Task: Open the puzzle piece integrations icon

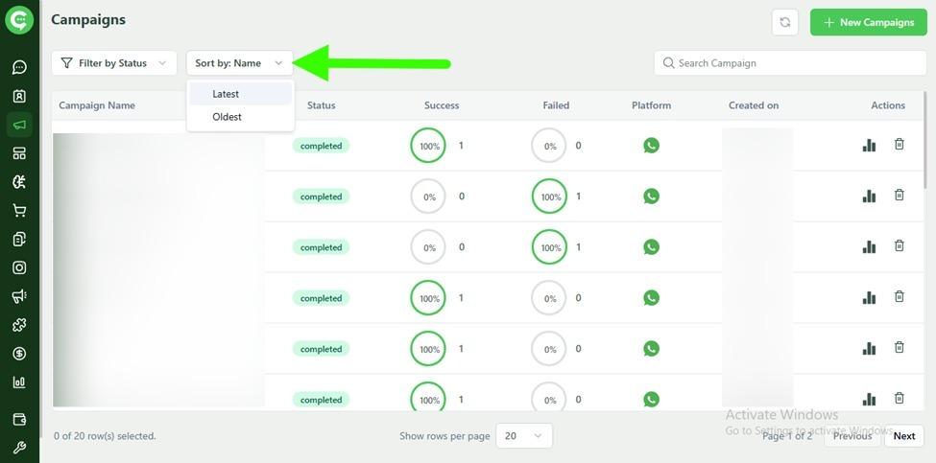Action: tap(19, 325)
